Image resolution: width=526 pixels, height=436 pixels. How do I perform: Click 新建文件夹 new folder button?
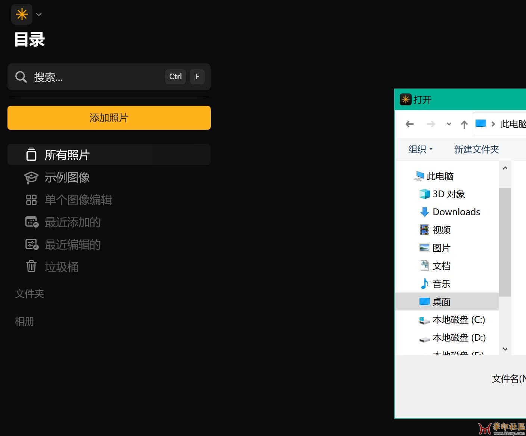click(476, 149)
